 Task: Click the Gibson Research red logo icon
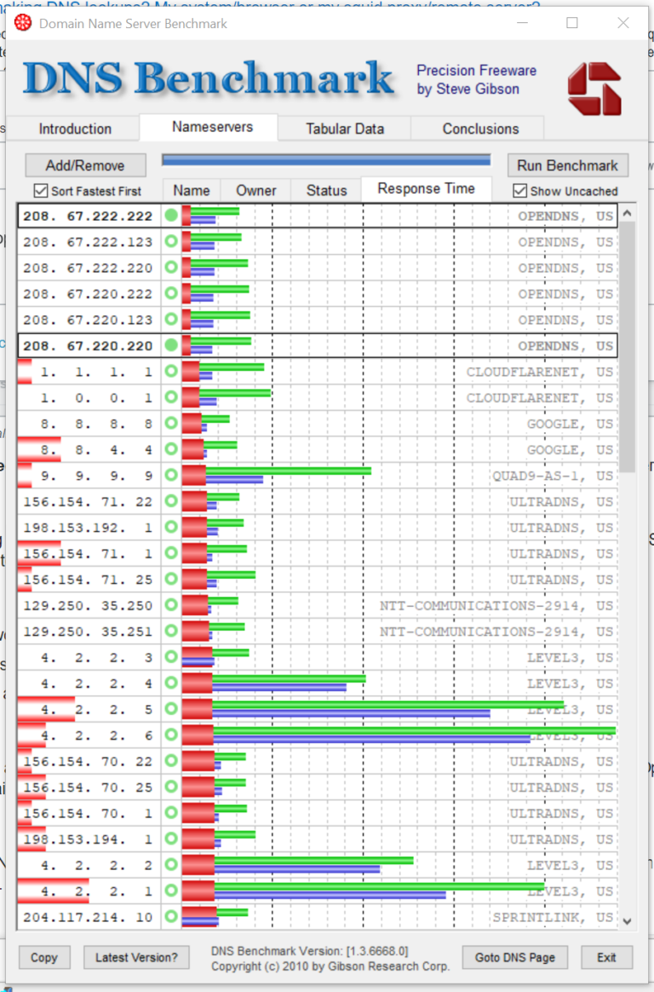pos(594,89)
